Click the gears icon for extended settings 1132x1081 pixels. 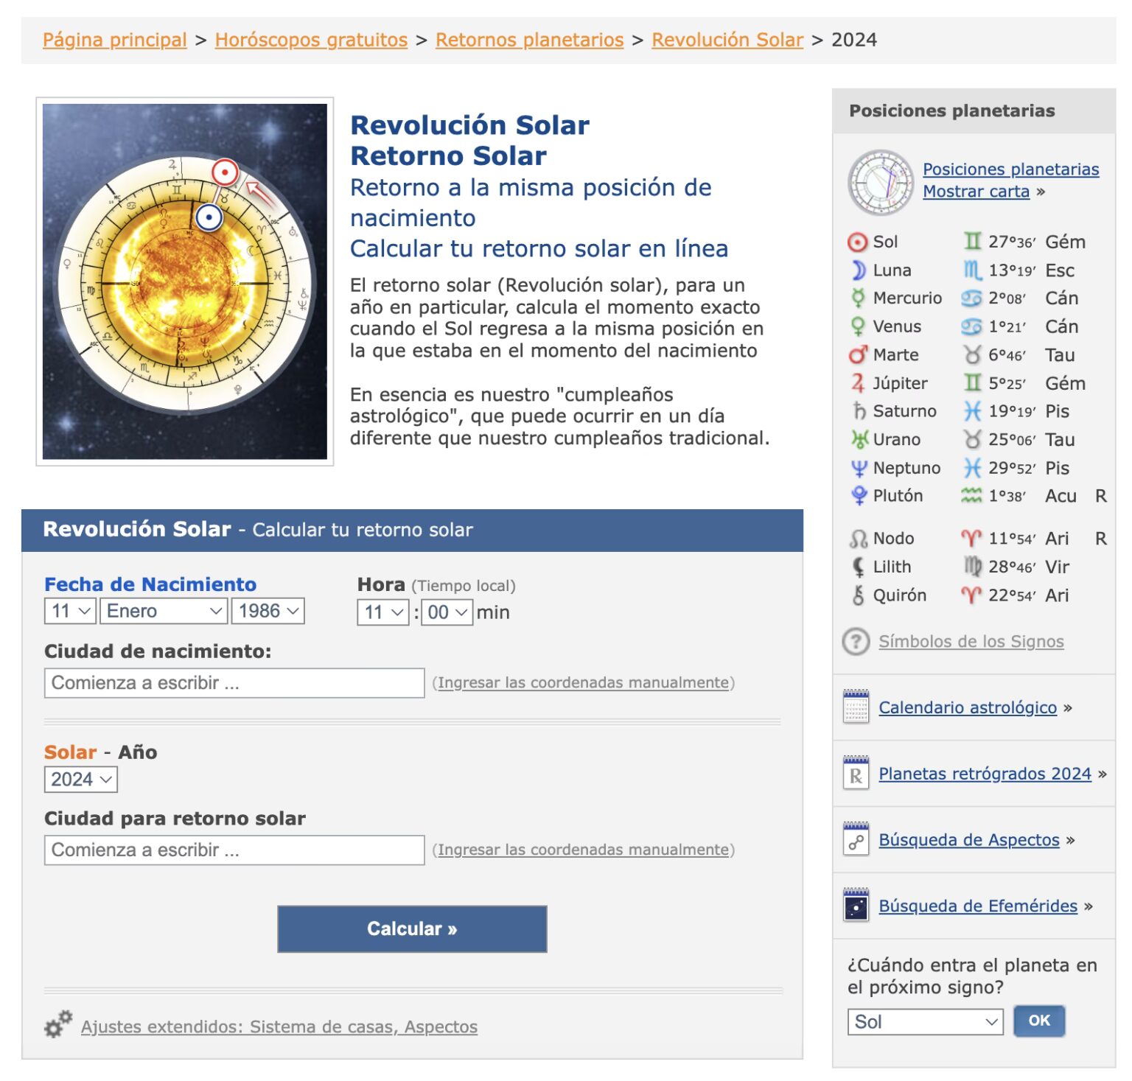58,1024
